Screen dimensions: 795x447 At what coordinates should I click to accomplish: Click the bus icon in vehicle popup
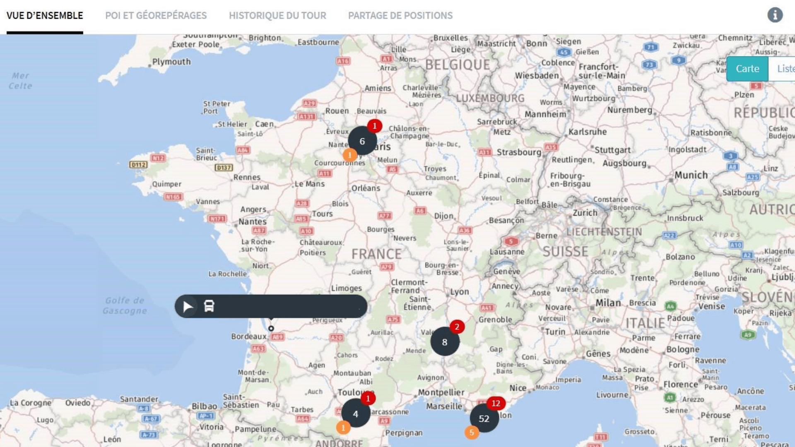pyautogui.click(x=209, y=306)
